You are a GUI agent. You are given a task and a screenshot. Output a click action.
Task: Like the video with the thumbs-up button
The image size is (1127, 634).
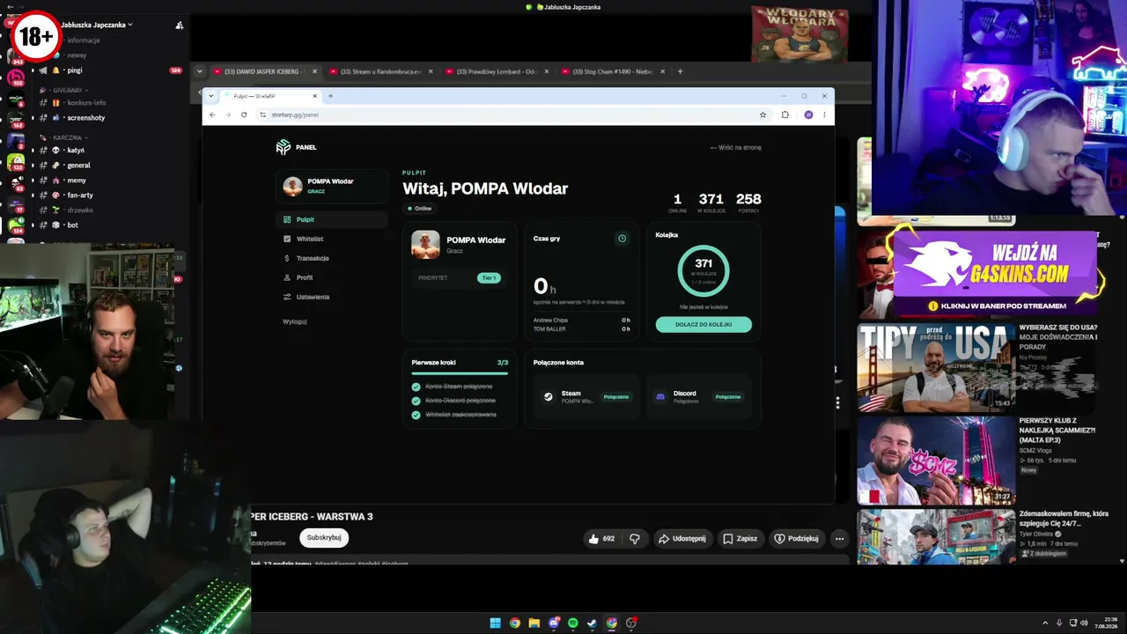click(602, 538)
